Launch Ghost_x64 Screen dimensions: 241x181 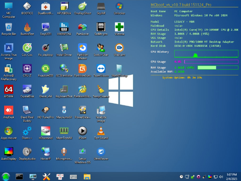pyautogui.click(x=45, y=91)
